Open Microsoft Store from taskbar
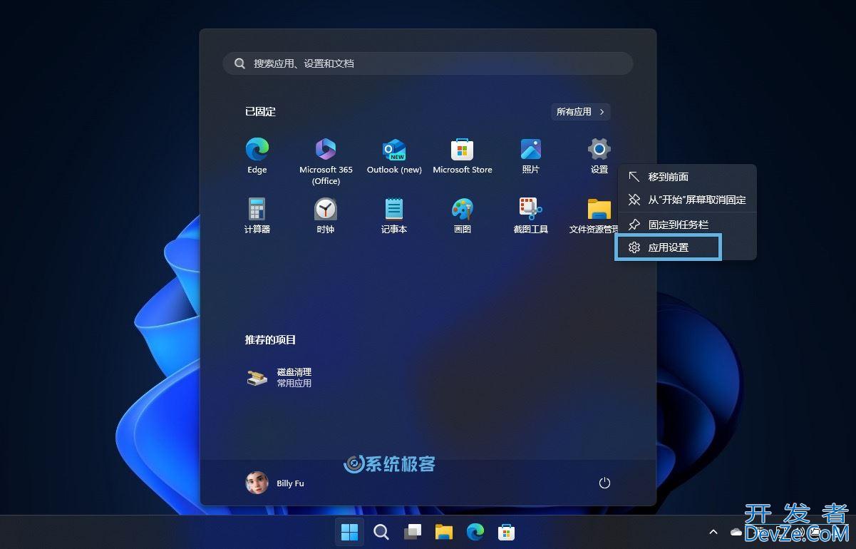The width and height of the screenshot is (856, 549). tap(506, 532)
